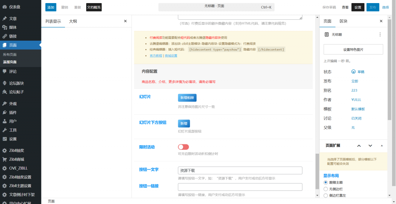Click the draft status circle icon

point(353,72)
